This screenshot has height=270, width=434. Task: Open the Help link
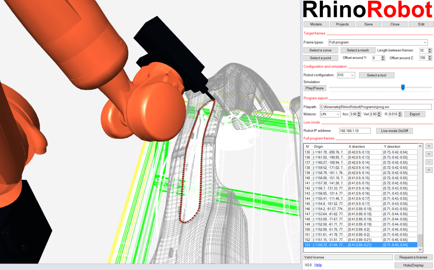[318, 265]
